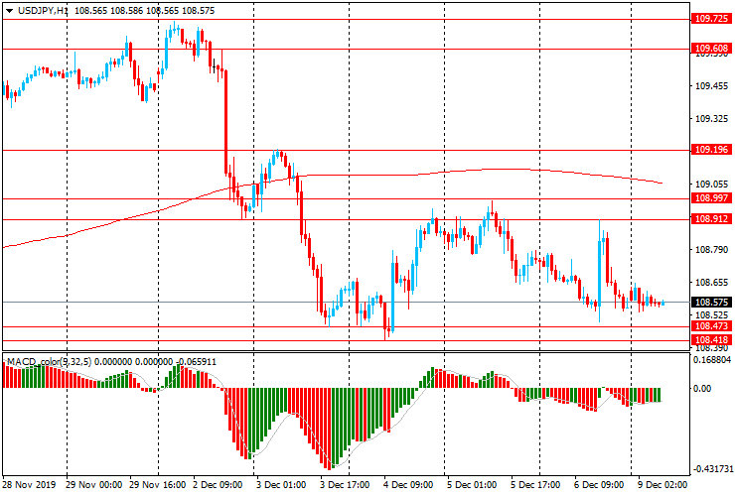
Task: Select the 108.912 price level label
Action: click(711, 218)
